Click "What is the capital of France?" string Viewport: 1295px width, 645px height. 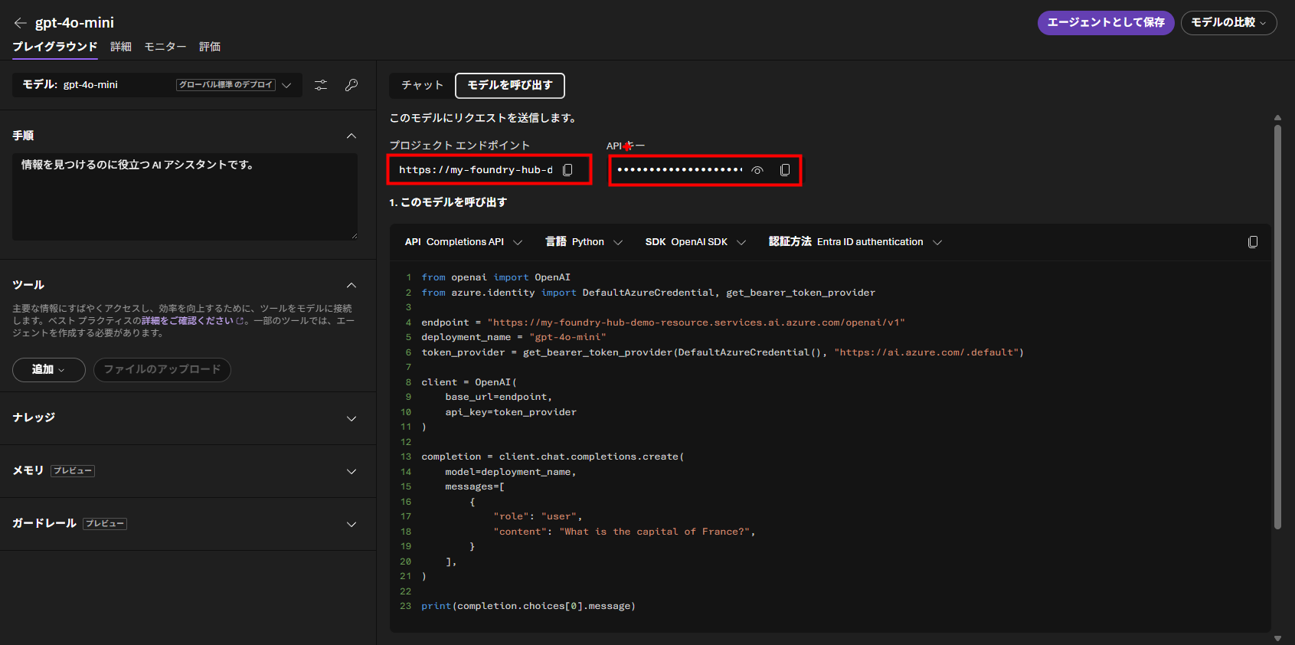click(654, 532)
